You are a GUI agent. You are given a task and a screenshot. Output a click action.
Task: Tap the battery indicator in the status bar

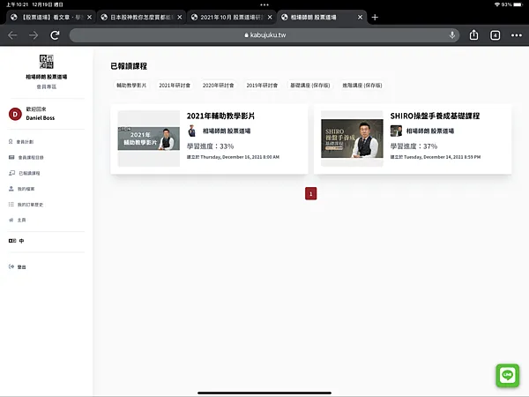(518, 4)
